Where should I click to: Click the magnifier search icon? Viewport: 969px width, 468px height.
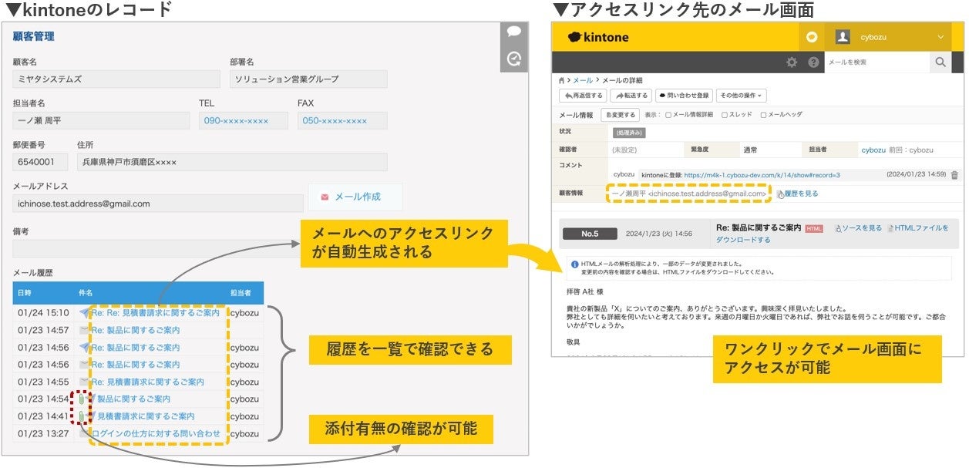(x=940, y=62)
